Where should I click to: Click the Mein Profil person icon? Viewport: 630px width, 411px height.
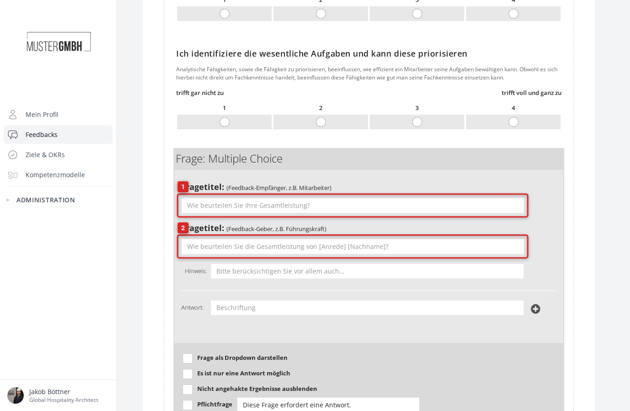pos(13,114)
